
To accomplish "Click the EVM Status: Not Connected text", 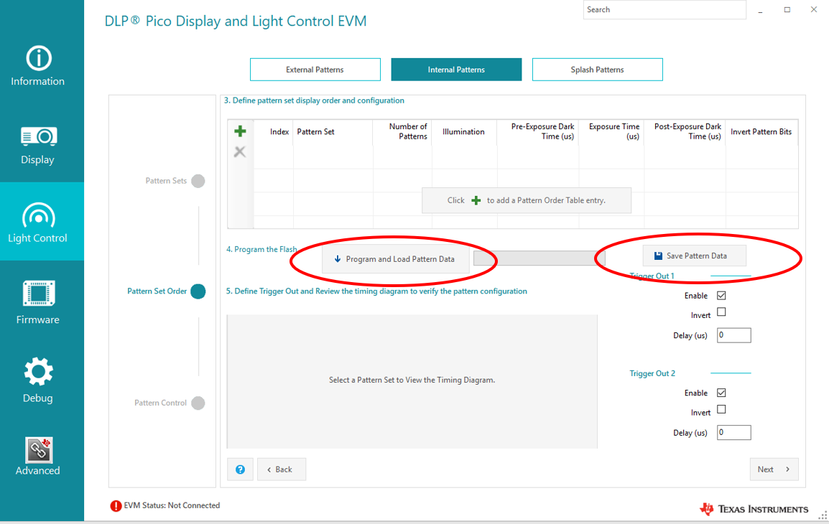I will [x=172, y=505].
